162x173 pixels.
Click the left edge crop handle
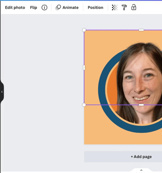click(x=84, y=67)
